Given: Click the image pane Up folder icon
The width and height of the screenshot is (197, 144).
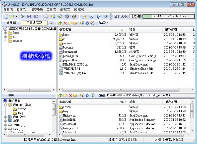Looking at the screenshot, I should tap(60, 23).
